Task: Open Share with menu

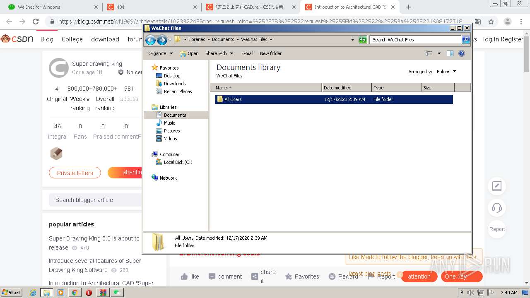Action: [x=219, y=53]
